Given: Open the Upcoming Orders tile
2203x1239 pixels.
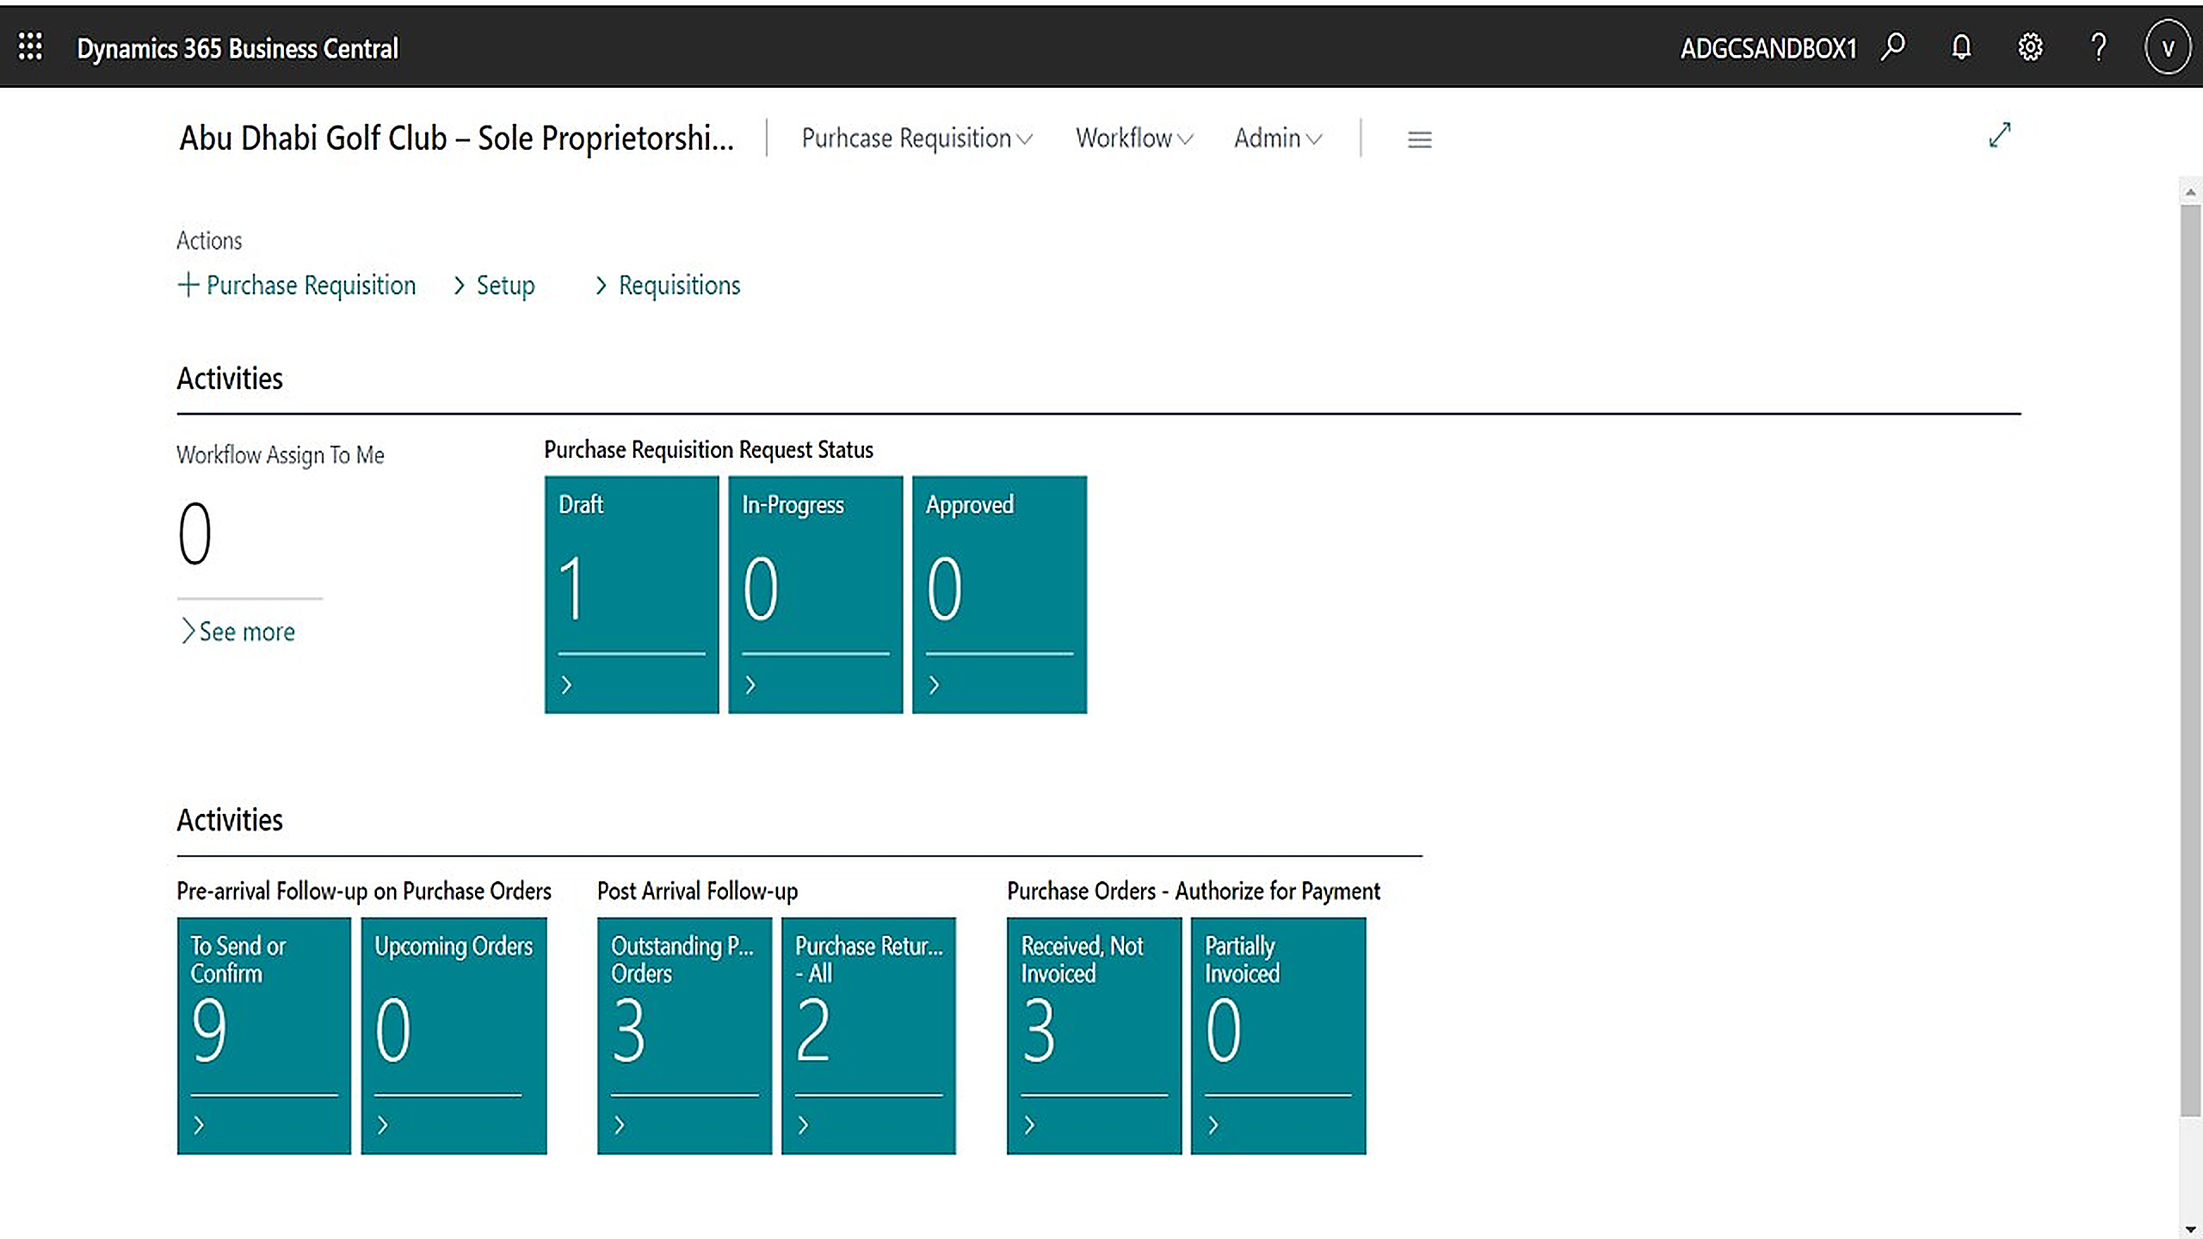Looking at the screenshot, I should 454,1036.
